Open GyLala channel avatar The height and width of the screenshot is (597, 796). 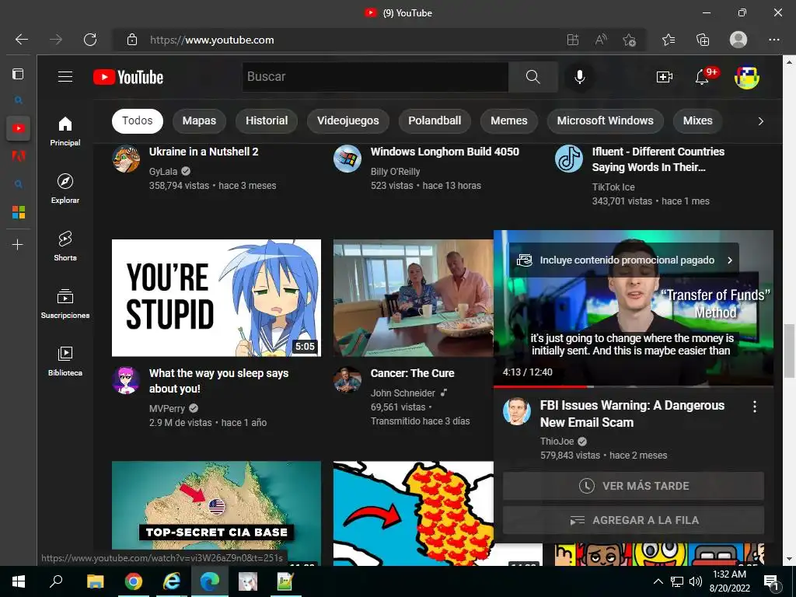pyautogui.click(x=126, y=159)
